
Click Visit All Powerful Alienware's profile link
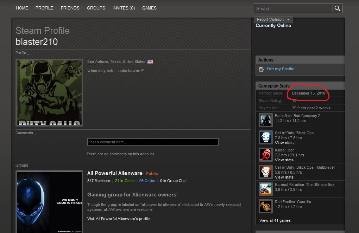tap(118, 219)
